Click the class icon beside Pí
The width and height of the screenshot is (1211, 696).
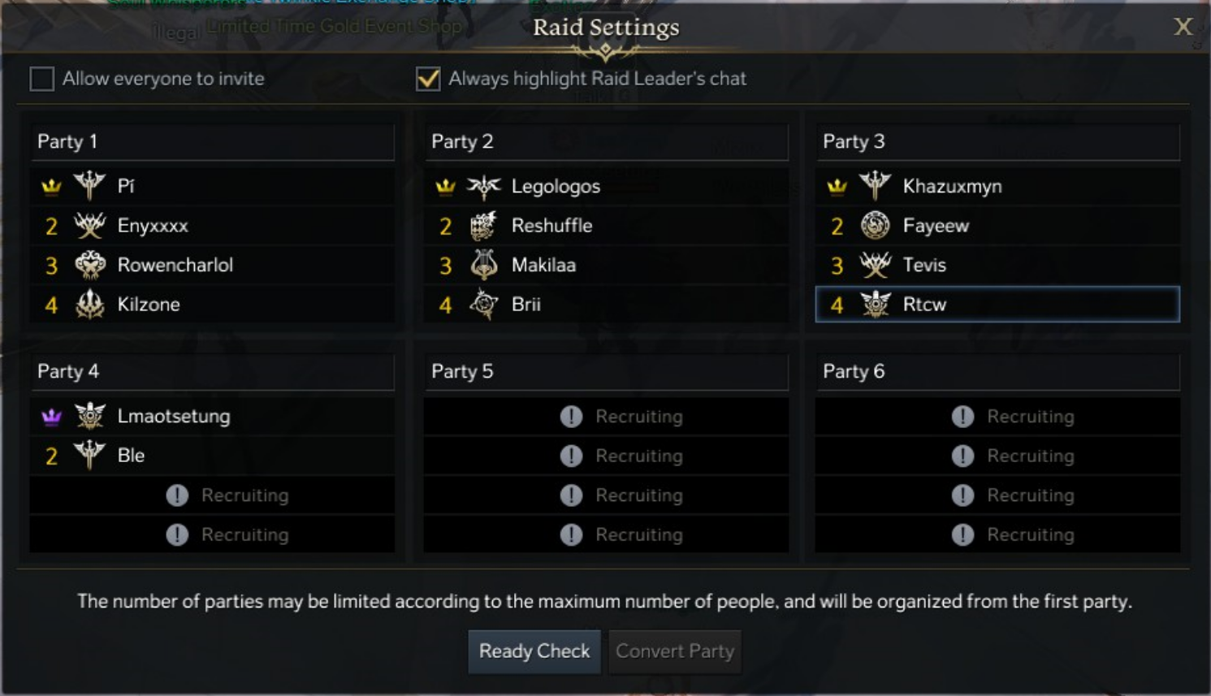click(x=89, y=186)
